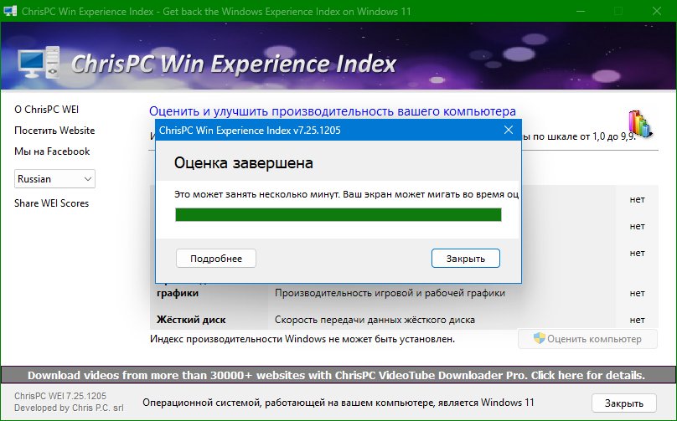Expand the Russian language dropdown

pos(55,178)
